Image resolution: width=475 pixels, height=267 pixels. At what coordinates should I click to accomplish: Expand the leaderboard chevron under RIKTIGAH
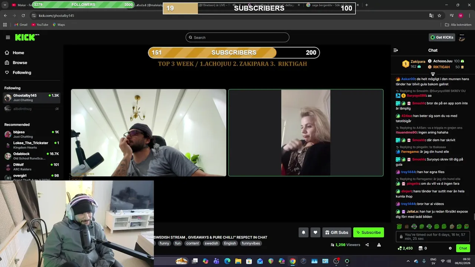433,74
